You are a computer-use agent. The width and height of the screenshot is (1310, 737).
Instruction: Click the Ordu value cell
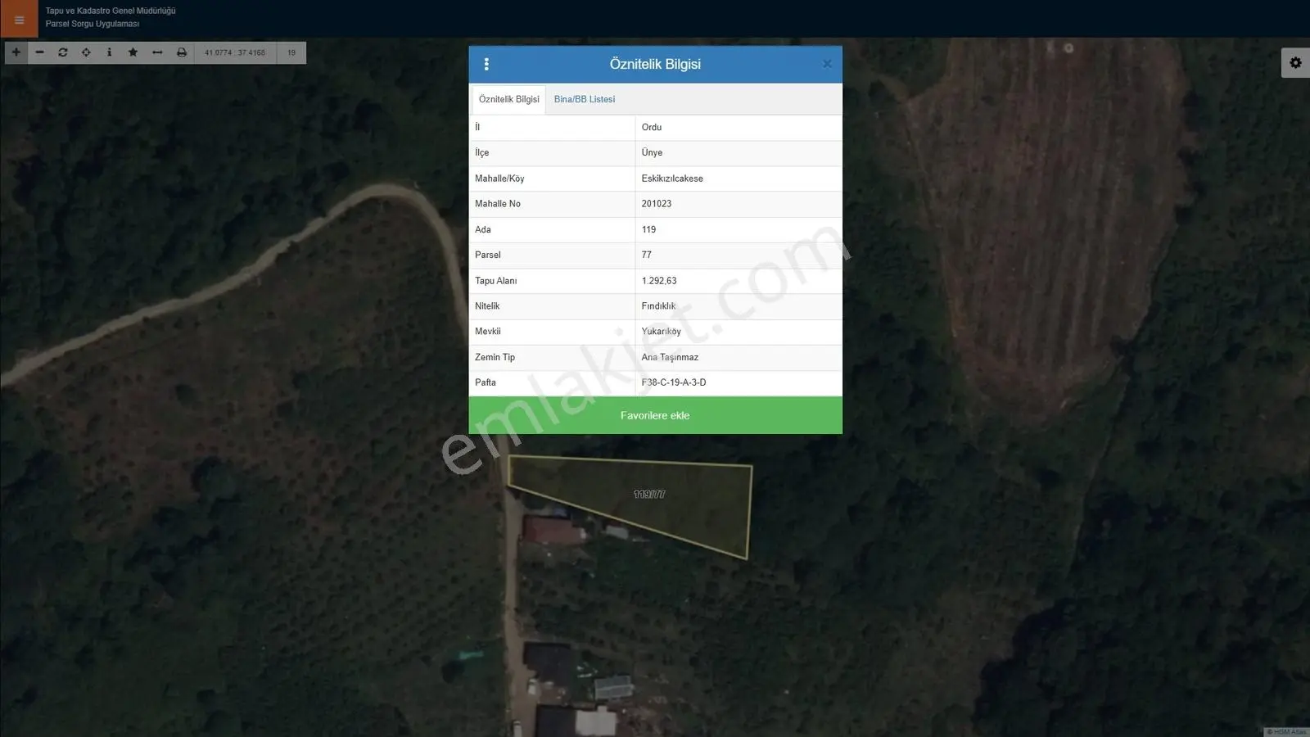click(738, 127)
